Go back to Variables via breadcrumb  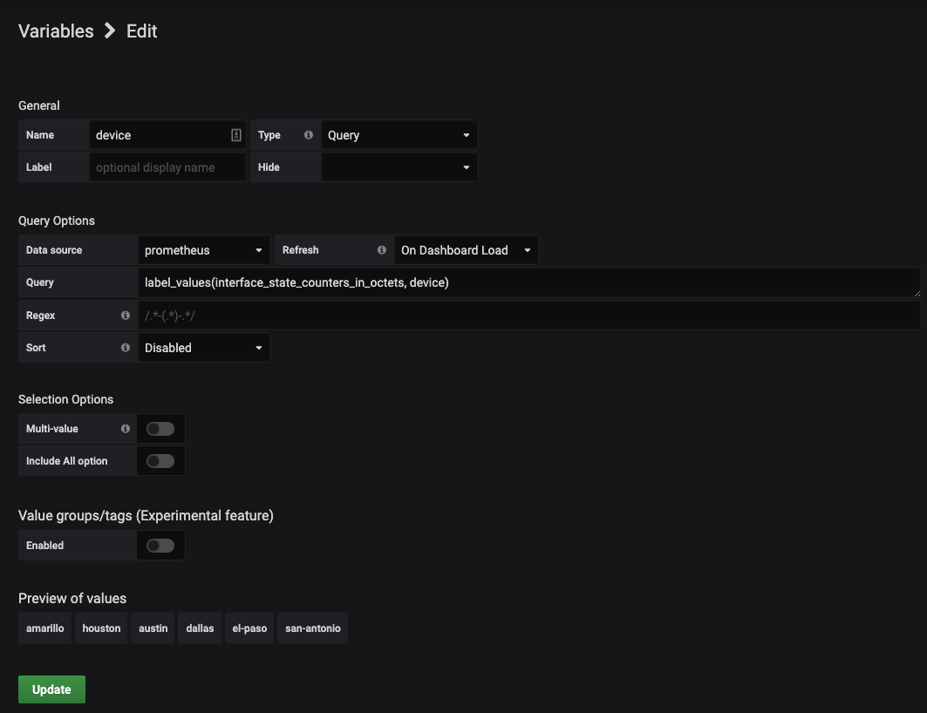[x=55, y=31]
